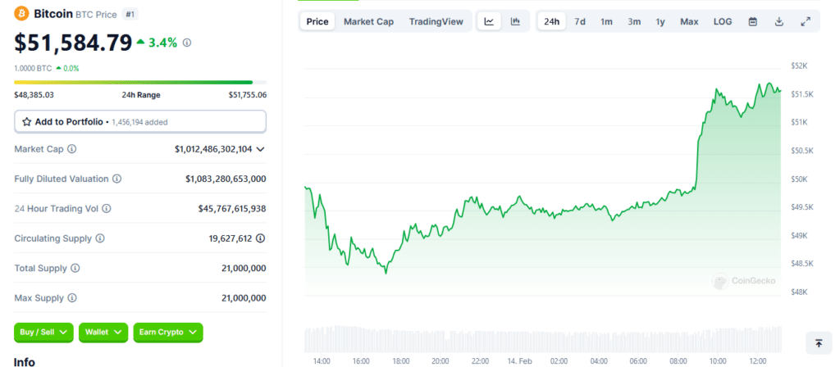Click the $45,767,615,938 trading volume value
Viewport: 840px width, 367px height.
[x=232, y=209]
